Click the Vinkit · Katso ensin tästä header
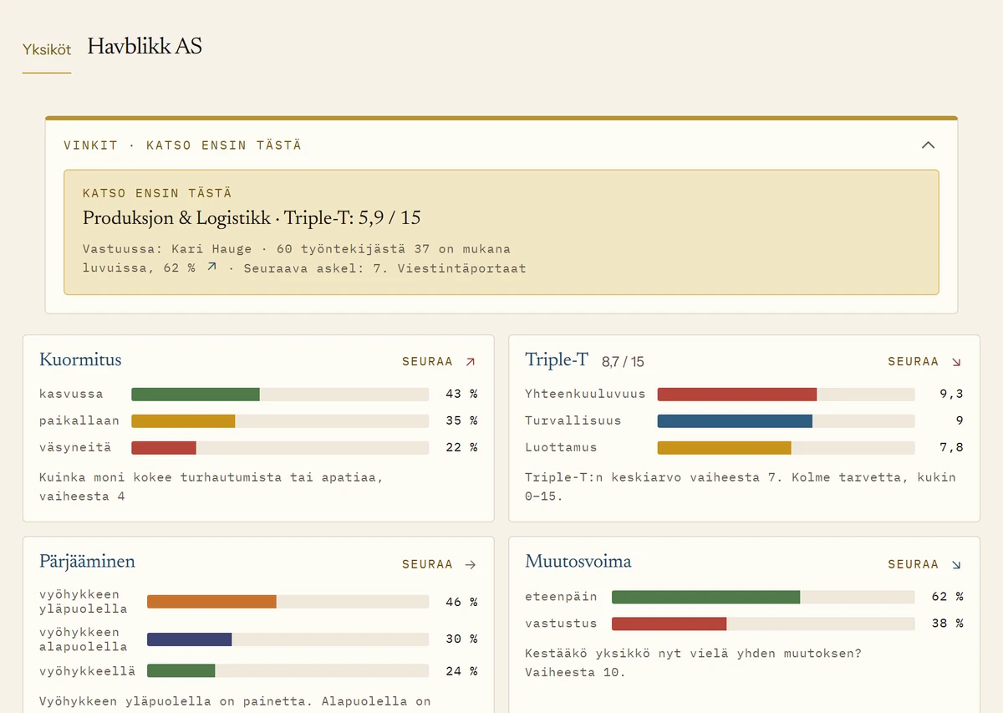 pyautogui.click(x=182, y=145)
